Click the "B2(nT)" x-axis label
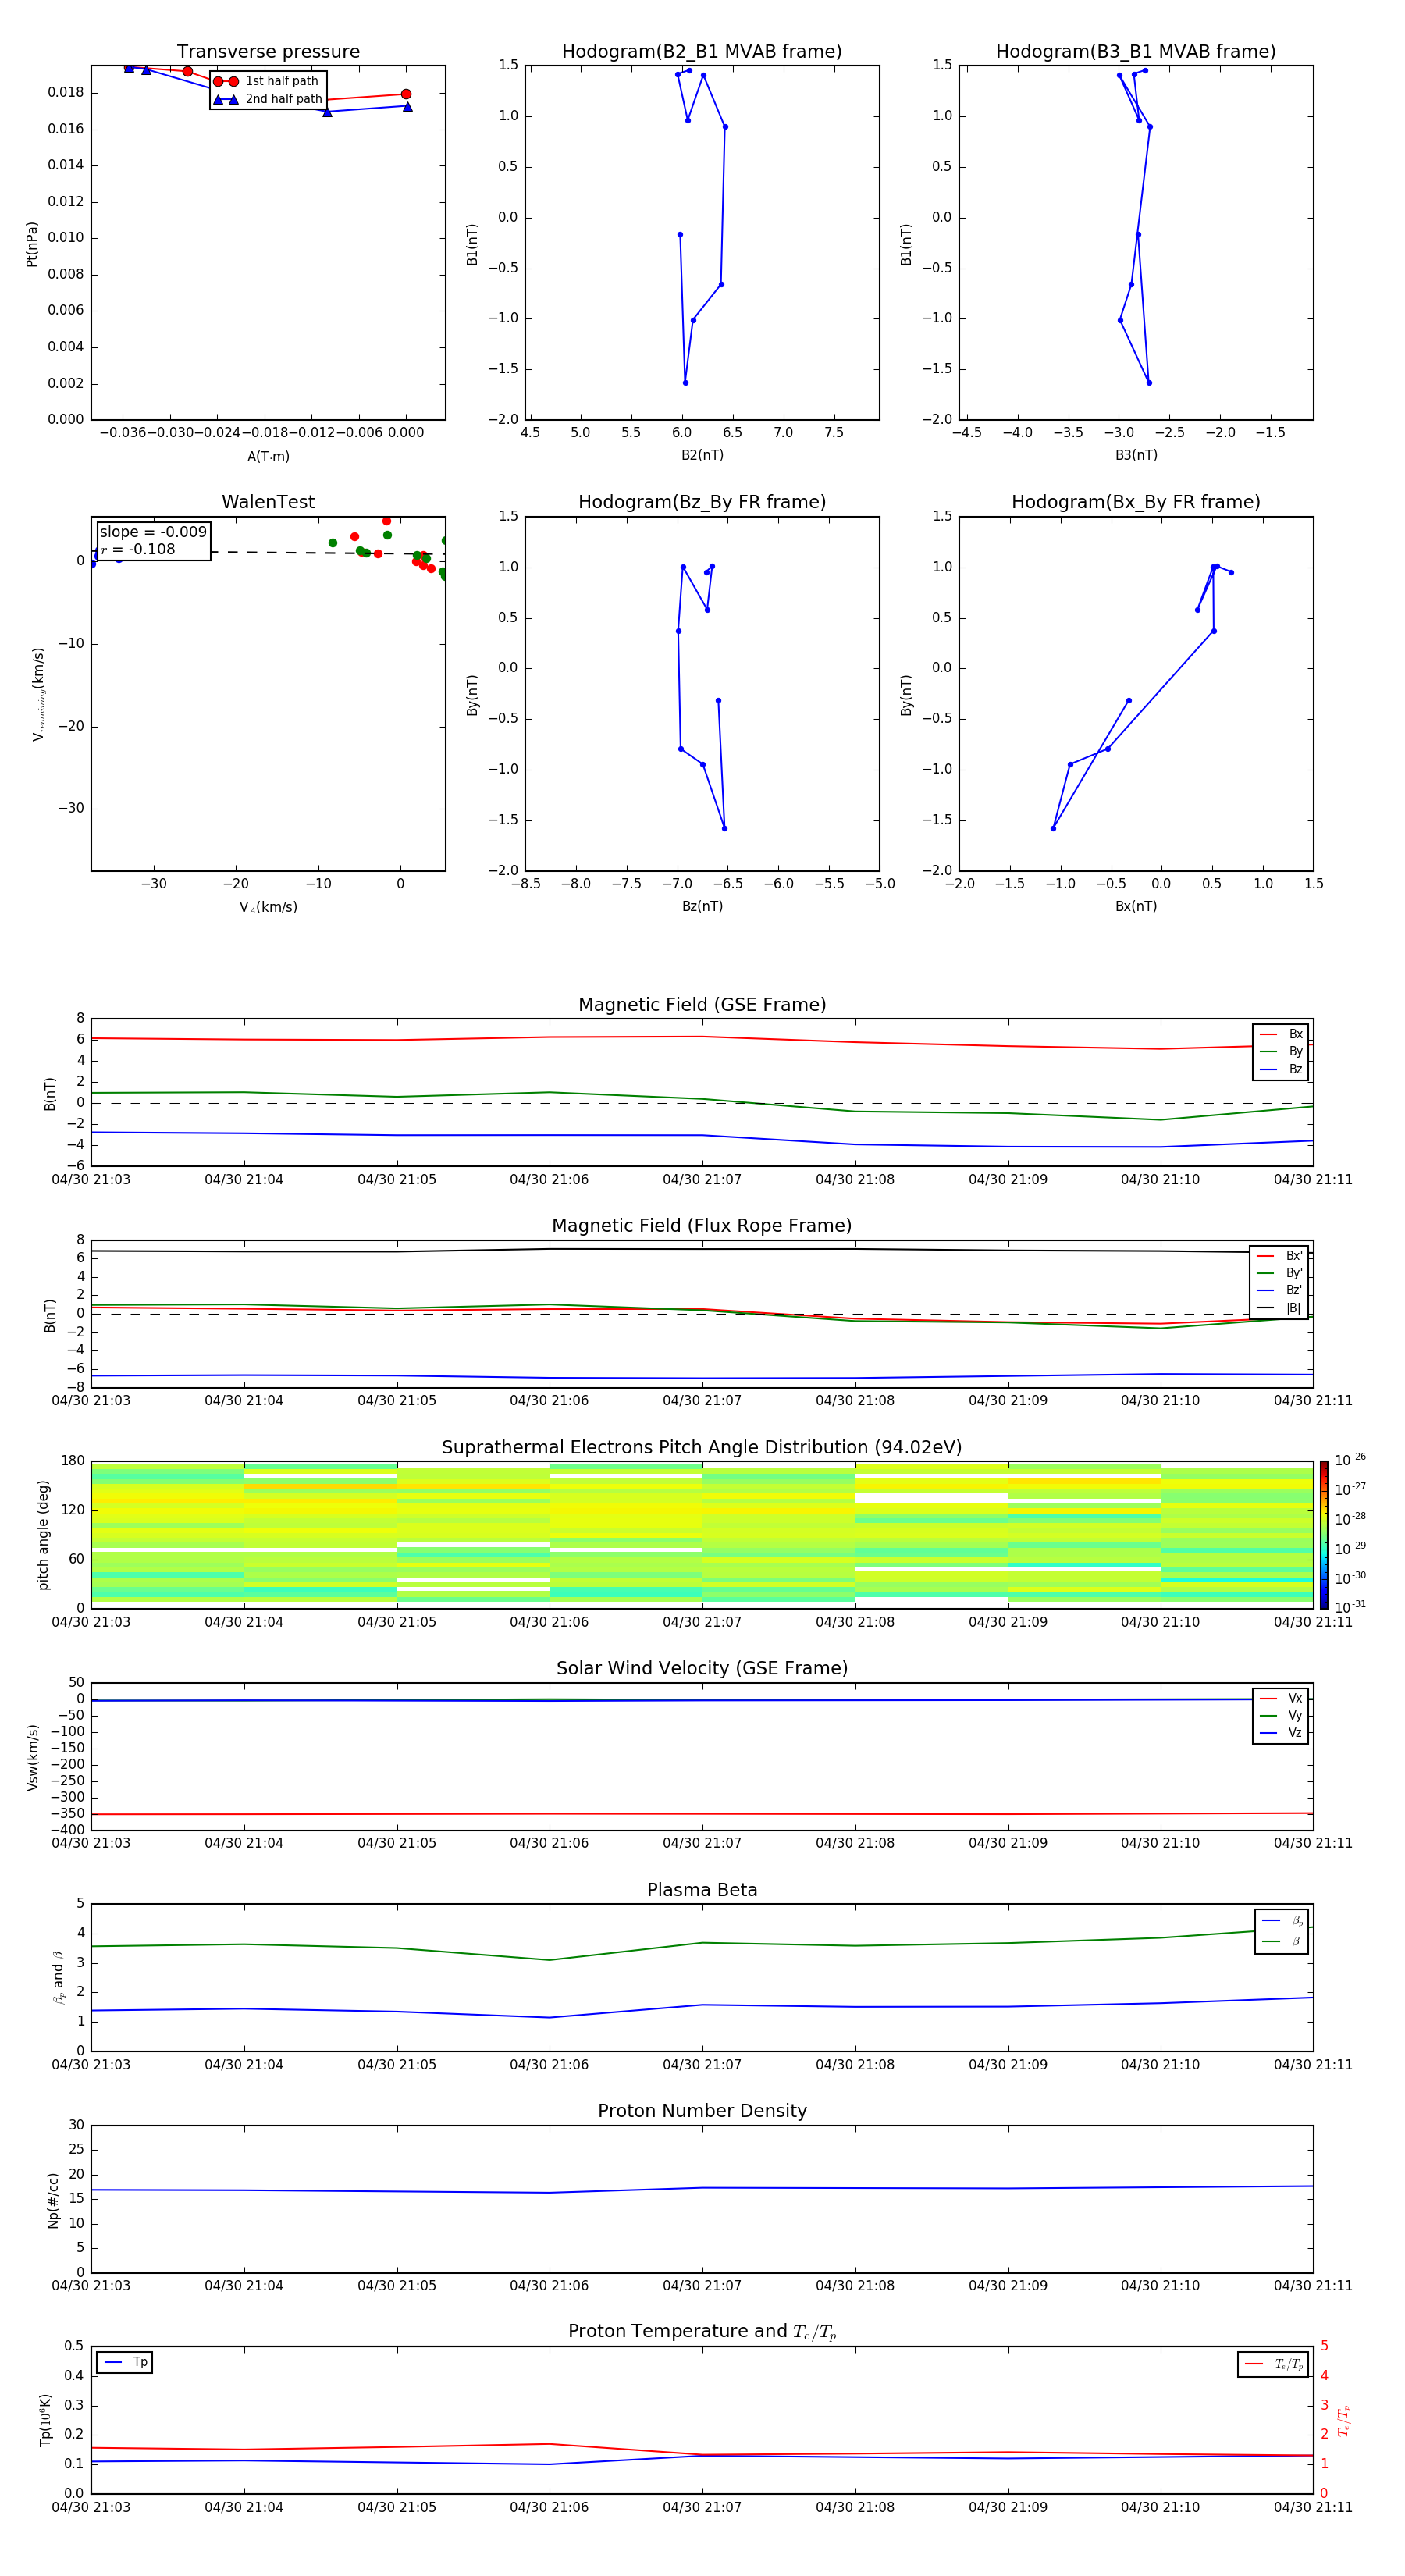 [x=702, y=455]
